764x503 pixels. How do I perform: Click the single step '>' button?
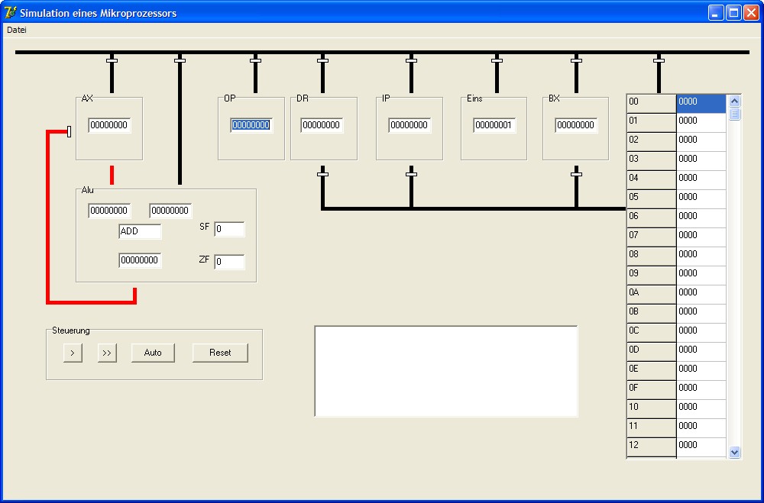coord(73,353)
